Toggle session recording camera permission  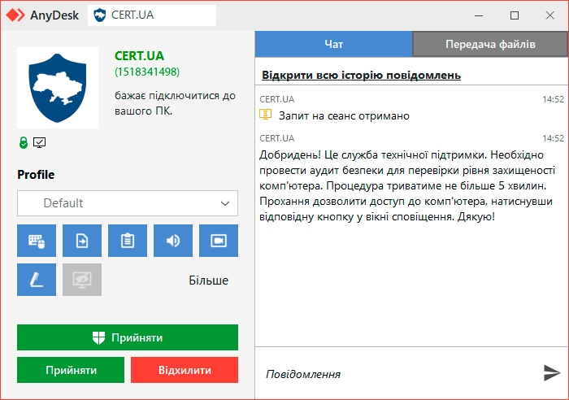[219, 241]
